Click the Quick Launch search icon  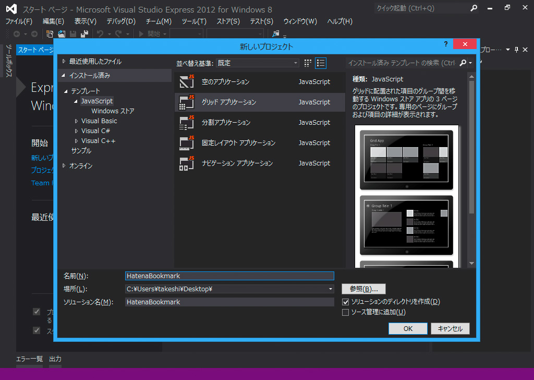(474, 8)
